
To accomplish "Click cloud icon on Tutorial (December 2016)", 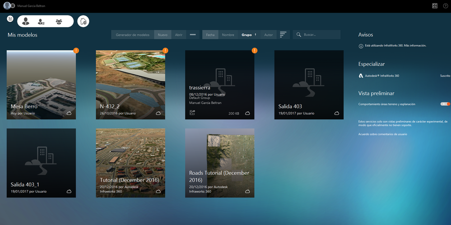I will tap(158, 191).
